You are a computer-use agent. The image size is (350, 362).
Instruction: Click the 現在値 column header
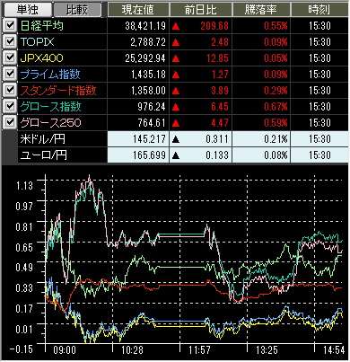click(x=138, y=10)
